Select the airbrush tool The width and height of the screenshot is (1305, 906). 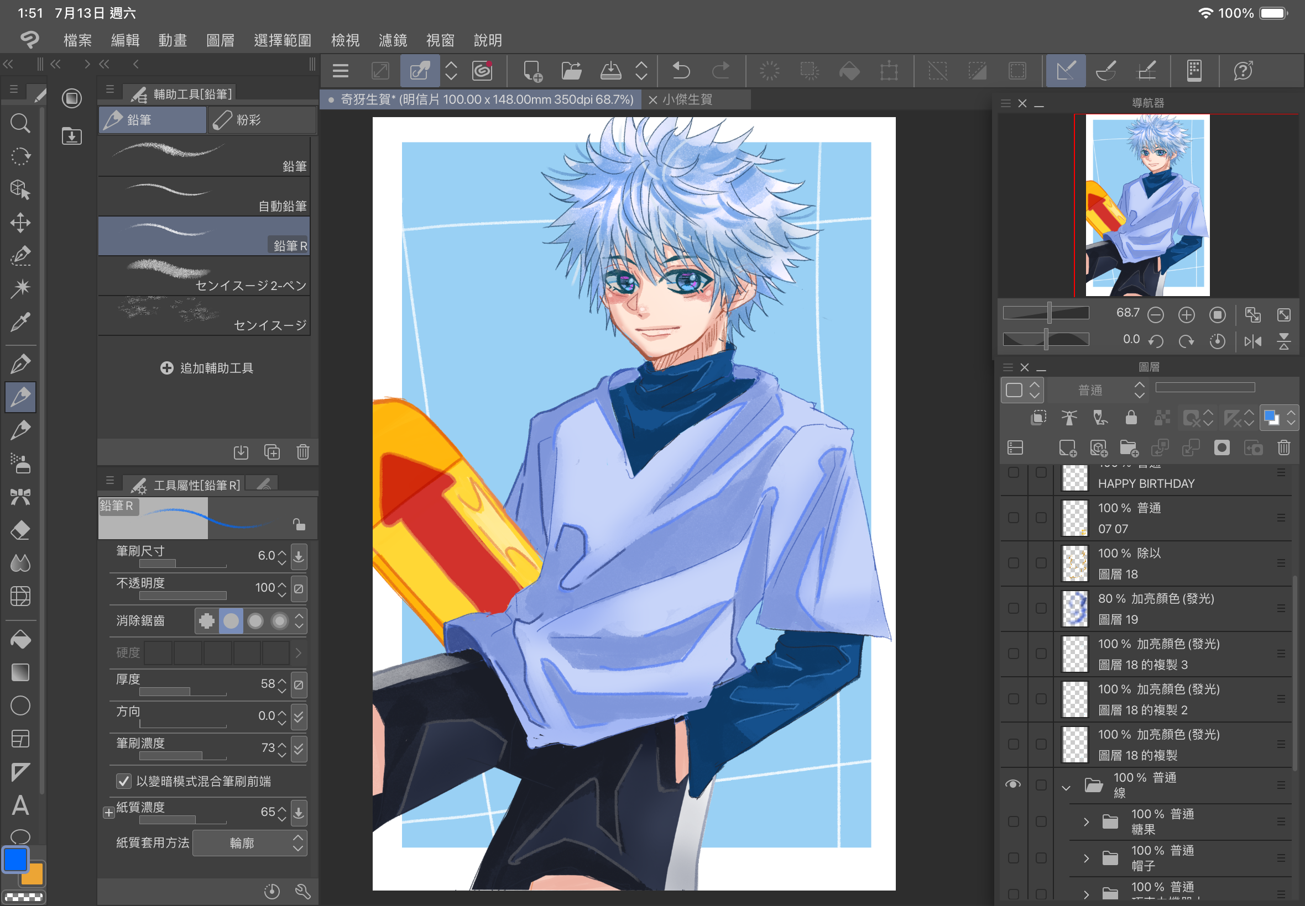coord(20,464)
